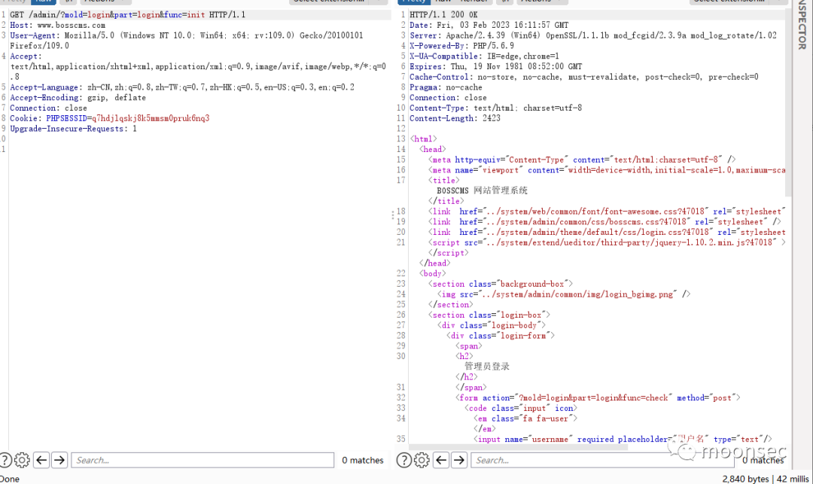Click the Done status text
Screen dimensions: 813x484
tap(9, 479)
